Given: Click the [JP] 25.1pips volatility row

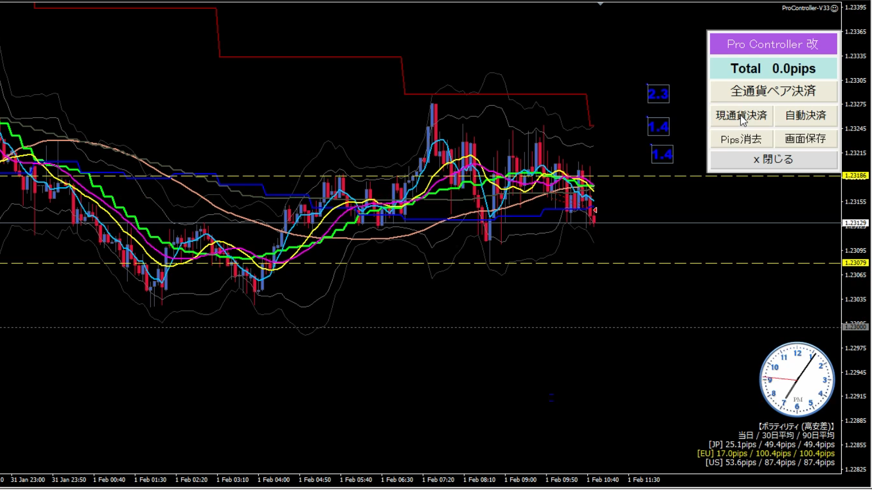Looking at the screenshot, I should point(771,445).
